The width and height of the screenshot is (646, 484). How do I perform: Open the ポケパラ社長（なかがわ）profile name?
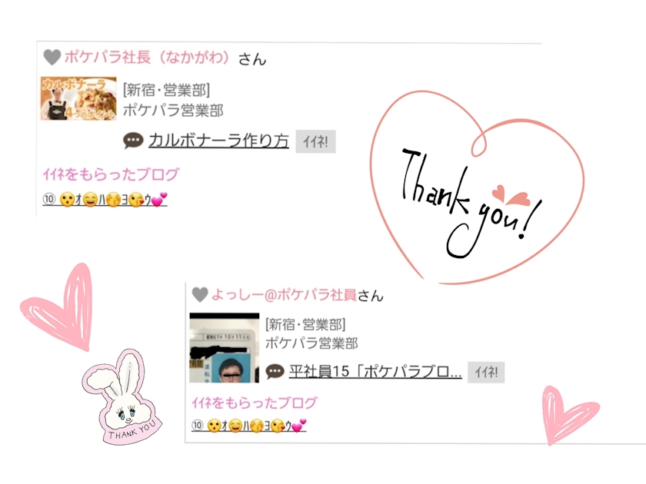coord(148,57)
